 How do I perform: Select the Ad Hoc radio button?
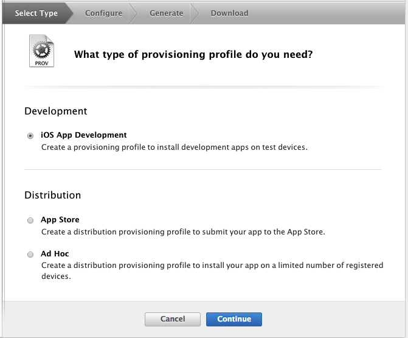pos(30,255)
